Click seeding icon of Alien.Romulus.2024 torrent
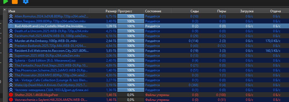289x102 pixels. (x=11, y=16)
